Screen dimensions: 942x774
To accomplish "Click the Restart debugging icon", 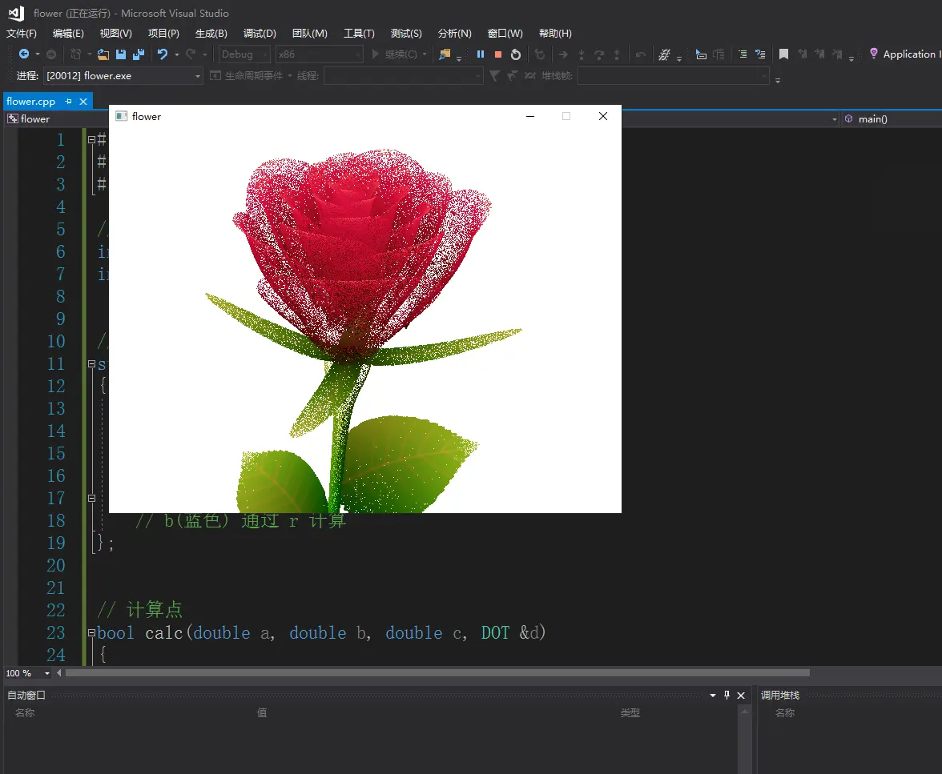I will point(516,54).
